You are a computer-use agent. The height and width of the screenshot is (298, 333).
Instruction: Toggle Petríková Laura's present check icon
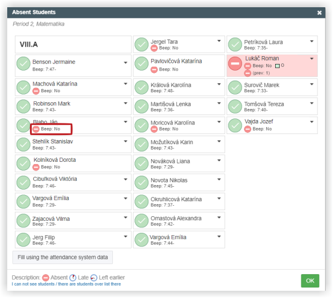[235, 44]
